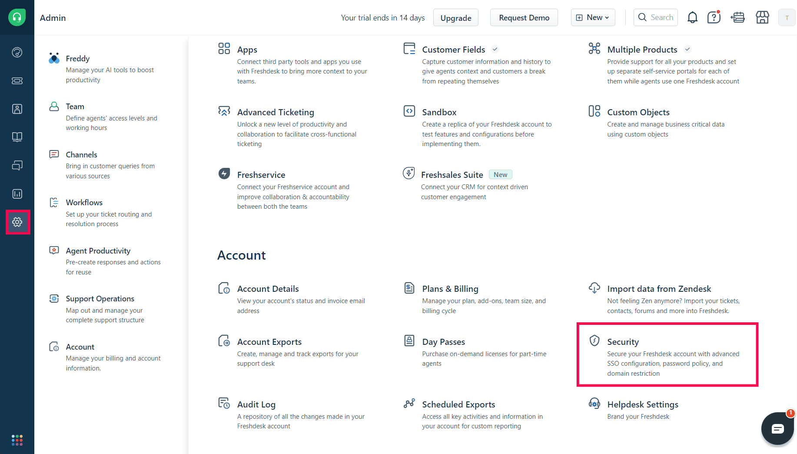The width and height of the screenshot is (797, 454).
Task: Click the profile avatar labeled T
Action: (x=787, y=17)
